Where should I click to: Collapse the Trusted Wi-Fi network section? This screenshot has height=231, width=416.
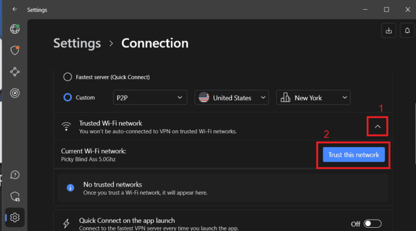click(378, 127)
